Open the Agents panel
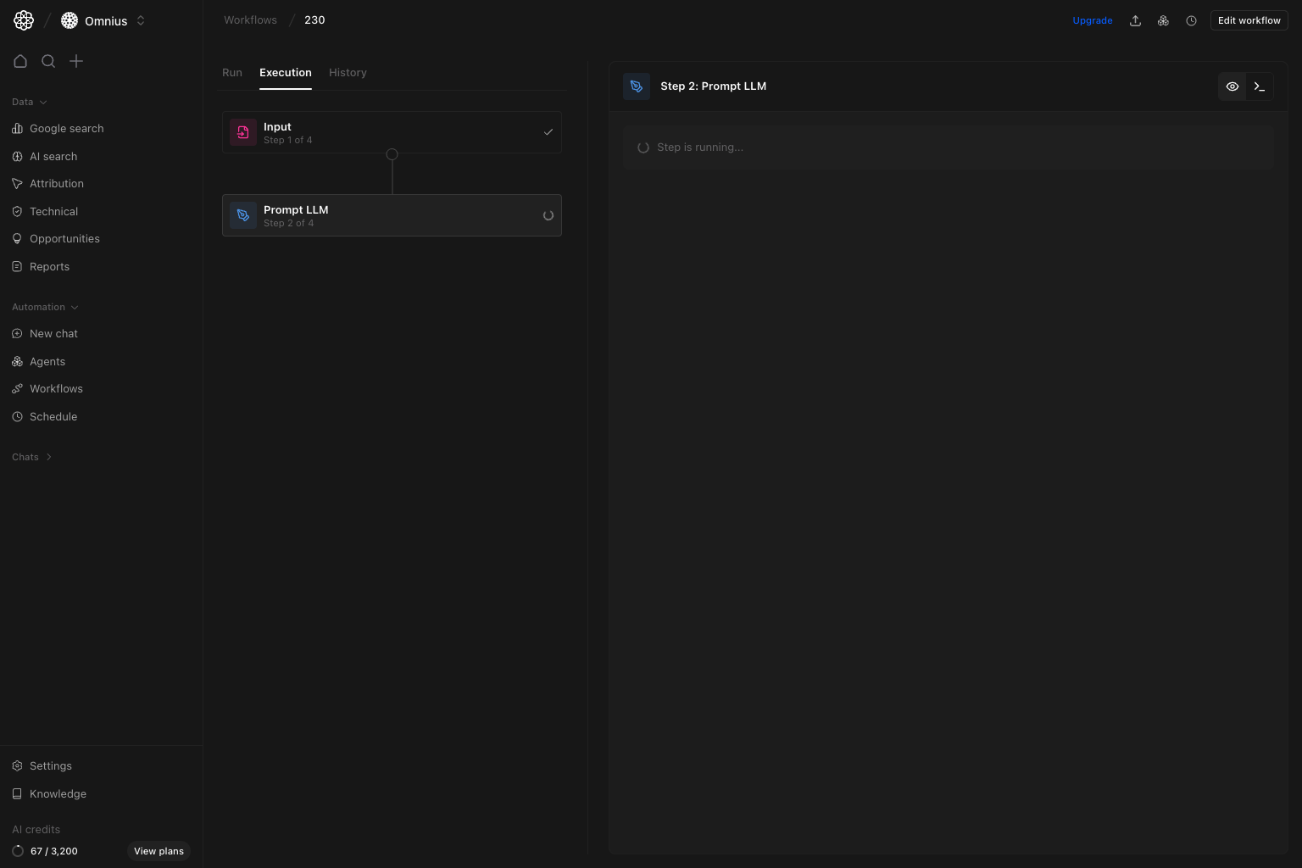The width and height of the screenshot is (1302, 868). pos(47,361)
